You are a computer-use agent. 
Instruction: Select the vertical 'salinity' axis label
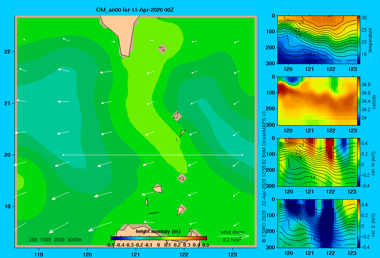pyautogui.click(x=374, y=101)
